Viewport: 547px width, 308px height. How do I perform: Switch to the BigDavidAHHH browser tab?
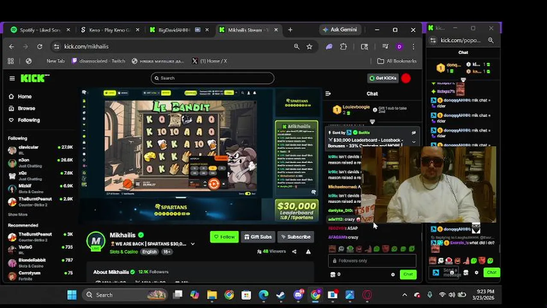(x=175, y=30)
